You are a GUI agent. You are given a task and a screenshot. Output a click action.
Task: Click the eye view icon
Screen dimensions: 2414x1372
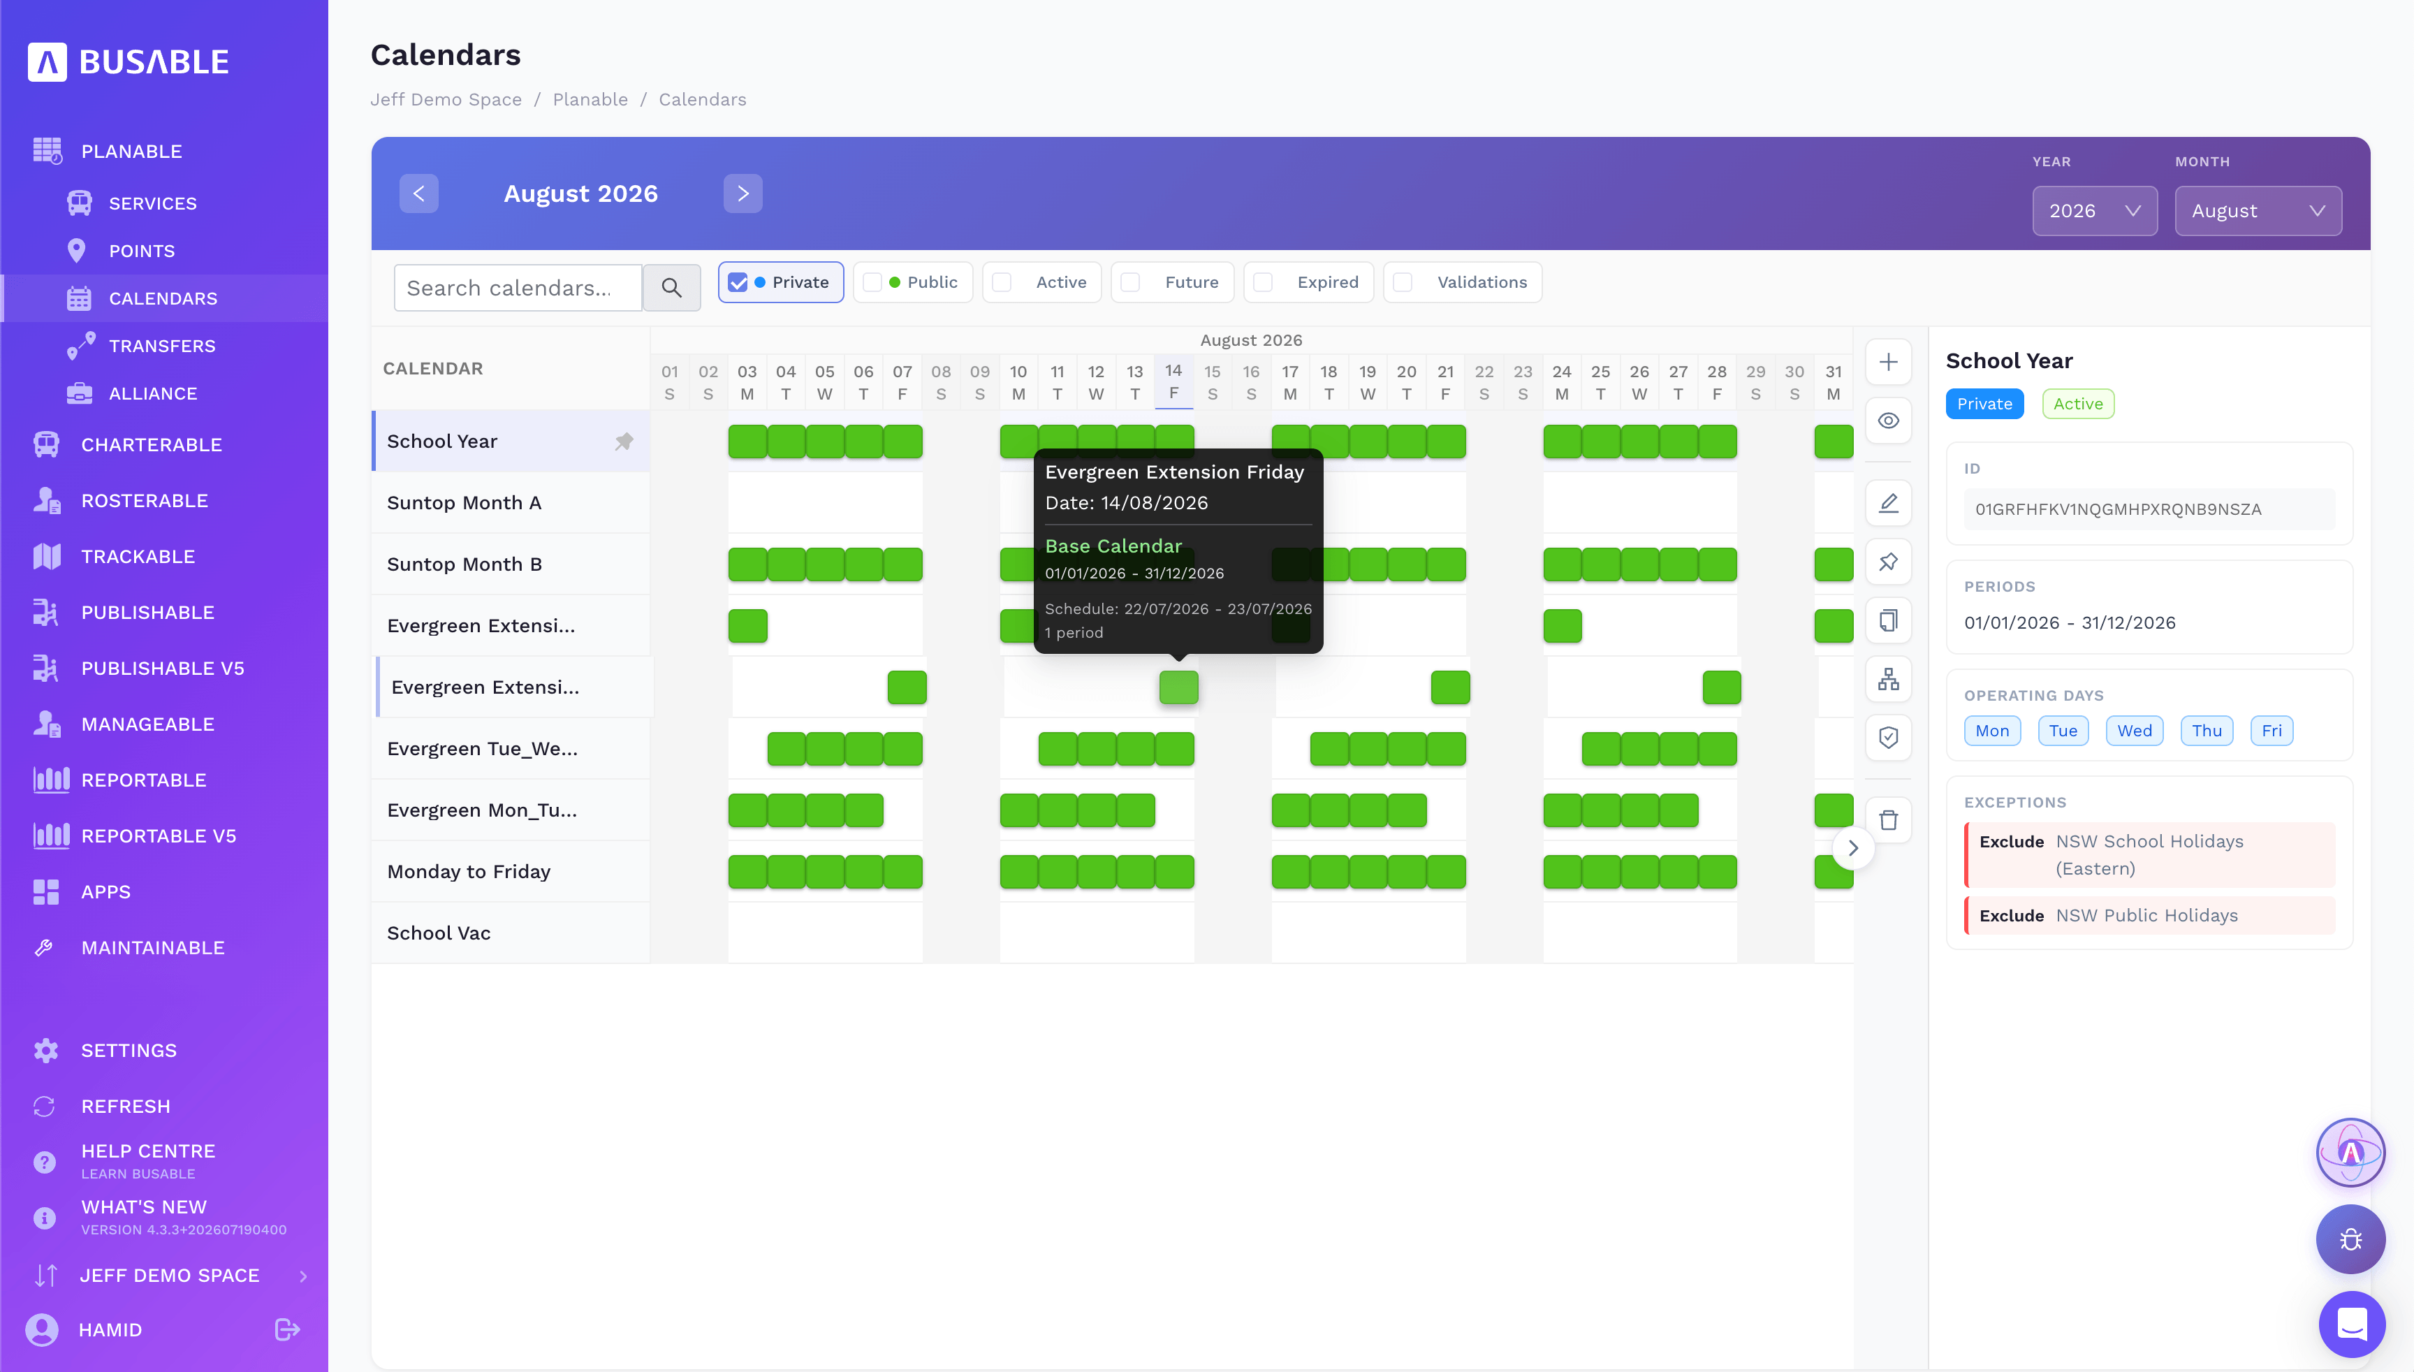[x=1888, y=421]
